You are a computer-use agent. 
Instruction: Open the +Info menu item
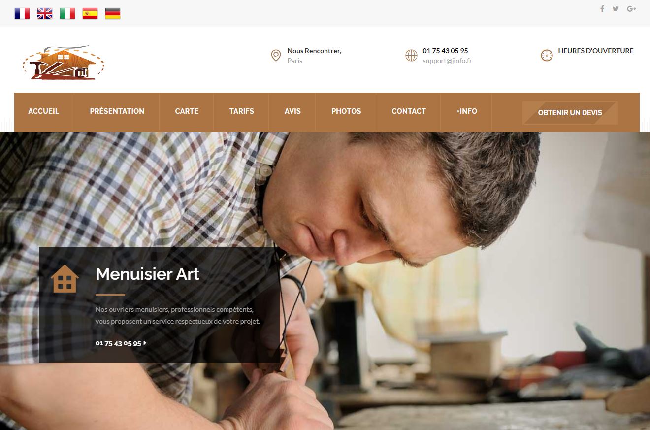[467, 111]
